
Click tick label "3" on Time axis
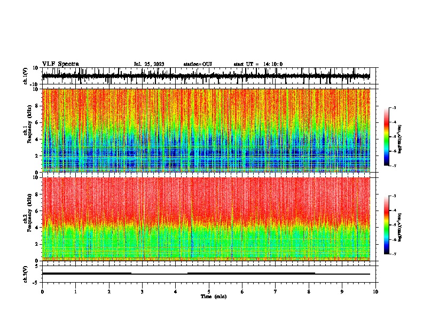point(142,292)
